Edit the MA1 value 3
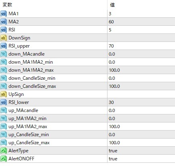 [110, 14]
